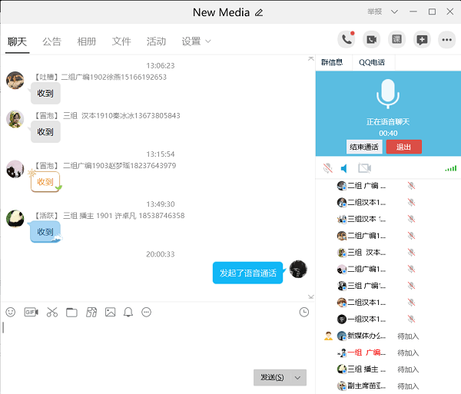Toggle the microphone mute in the call
Screen dimensions: 461x394
328,168
